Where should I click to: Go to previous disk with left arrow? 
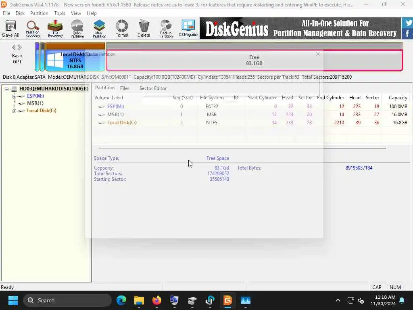(x=14, y=47)
